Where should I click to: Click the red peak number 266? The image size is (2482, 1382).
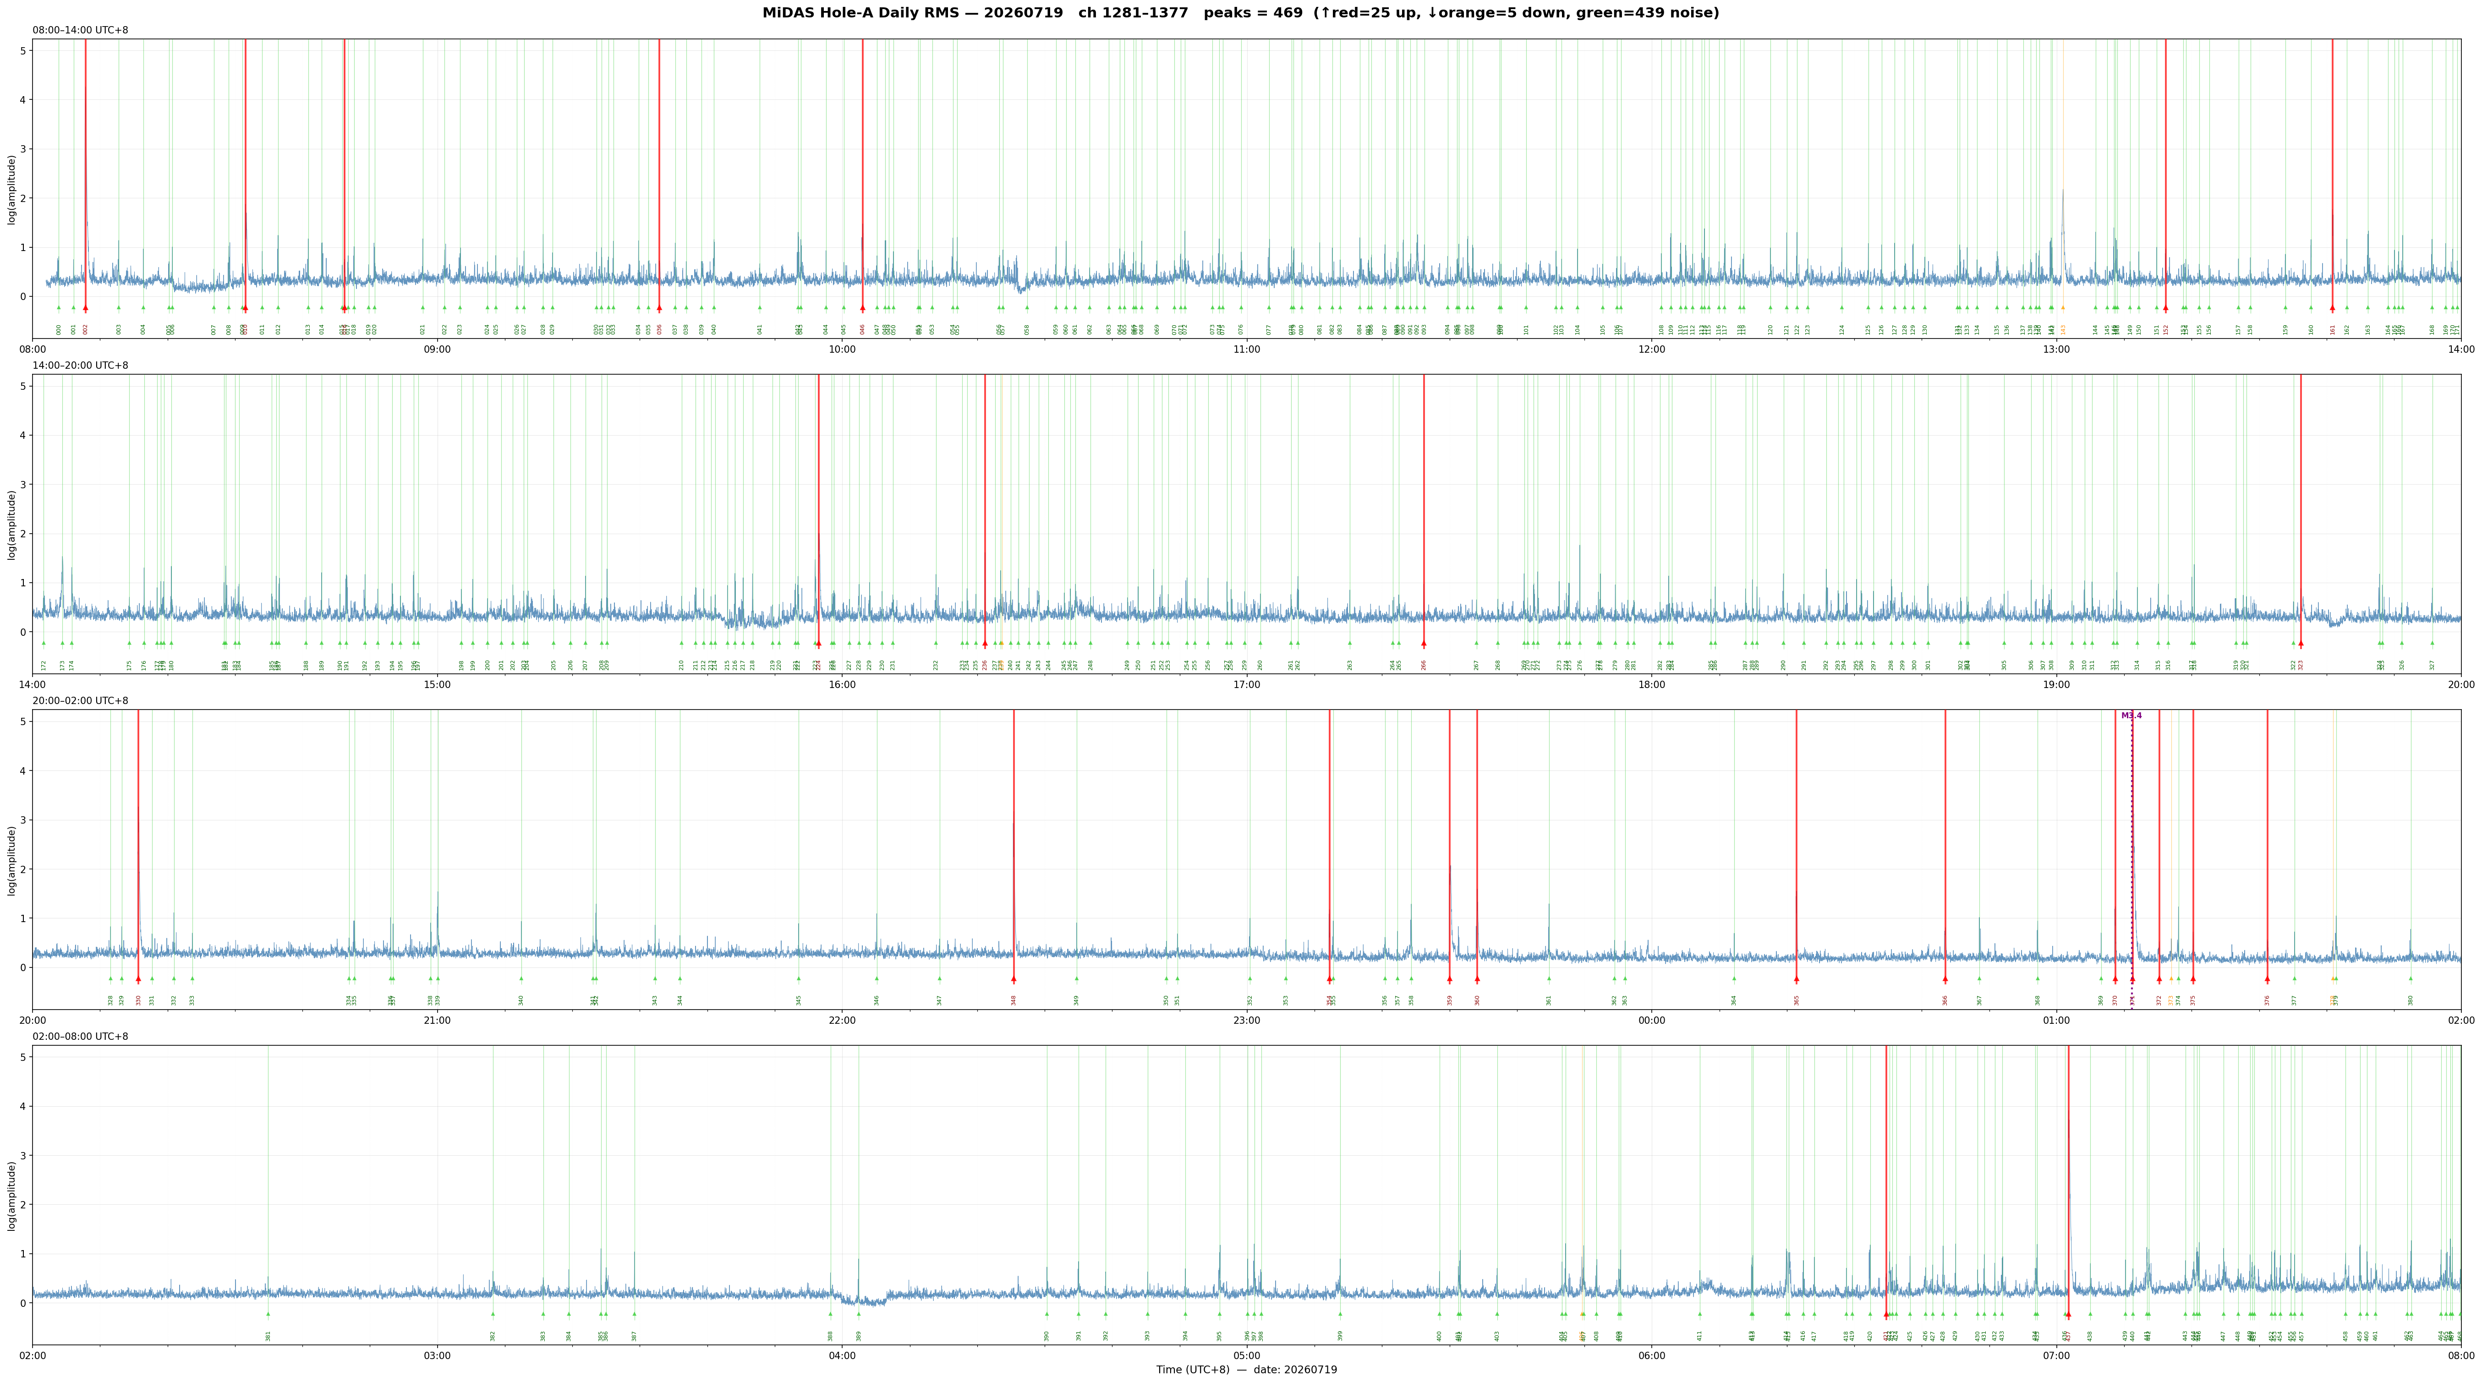[1424, 665]
